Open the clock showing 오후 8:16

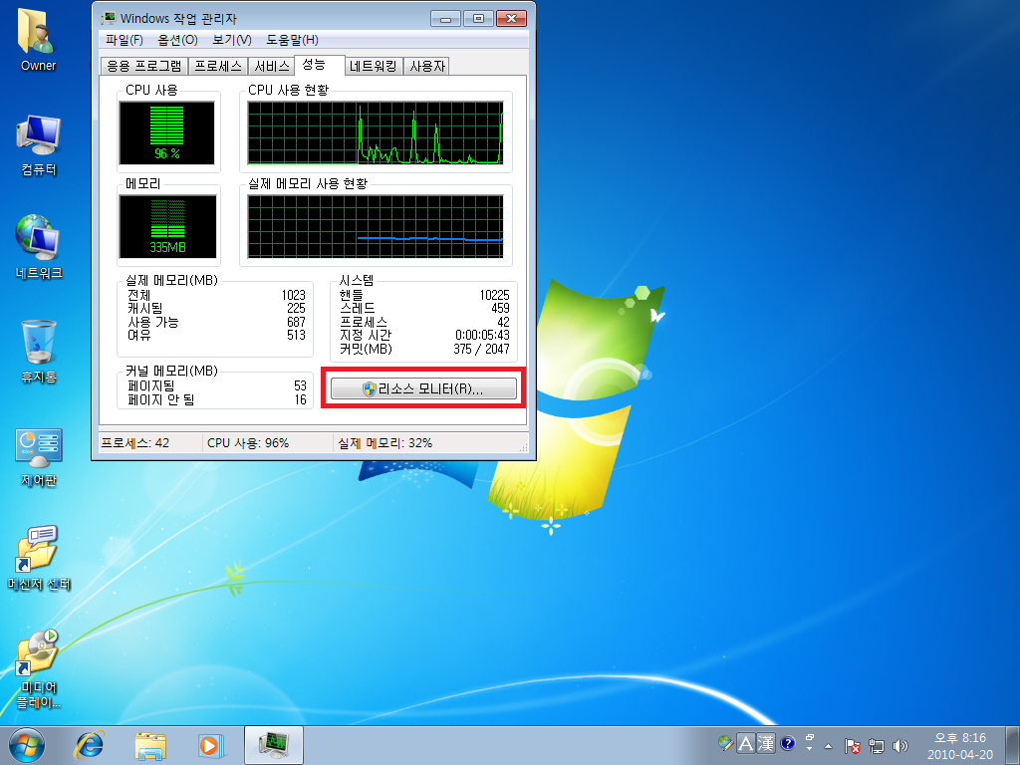tap(960, 745)
